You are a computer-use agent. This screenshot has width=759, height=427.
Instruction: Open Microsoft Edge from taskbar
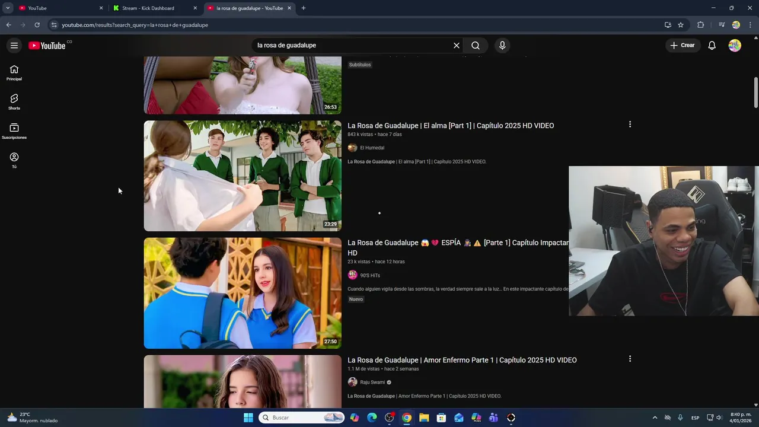click(x=372, y=418)
